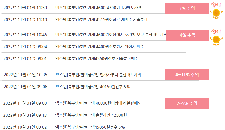Open 화천기계 4600원이상에서 호가창 보고 분할매도시작 entry
Screen dimensions: 225x130
[110, 35]
